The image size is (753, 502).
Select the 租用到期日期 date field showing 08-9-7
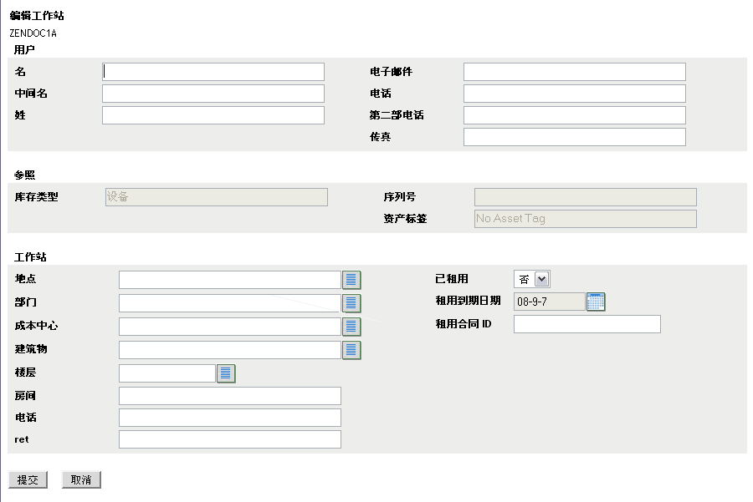point(550,302)
